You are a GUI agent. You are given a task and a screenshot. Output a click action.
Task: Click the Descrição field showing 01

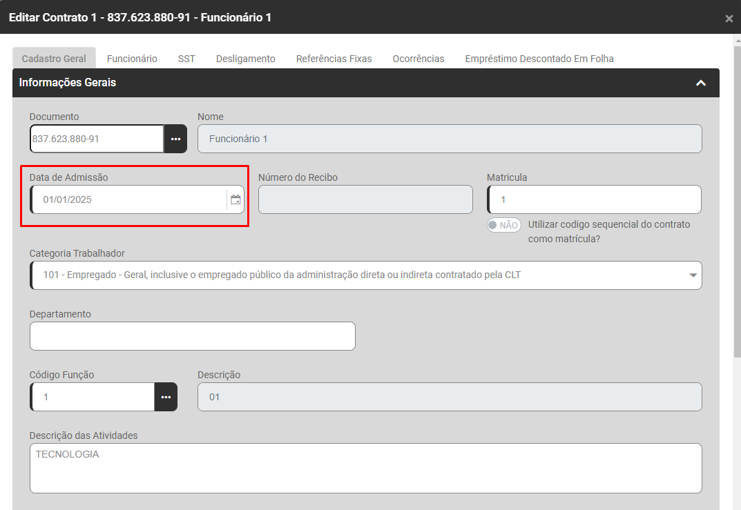pyautogui.click(x=450, y=397)
